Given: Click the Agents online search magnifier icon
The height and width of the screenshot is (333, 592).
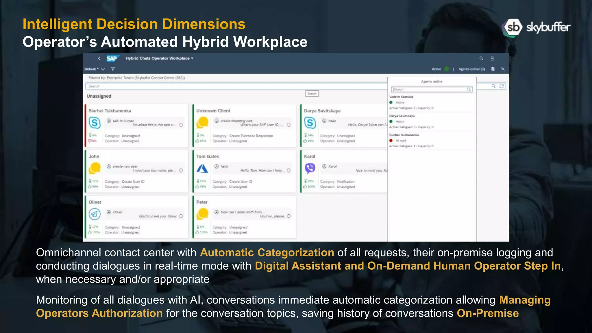Looking at the screenshot, I should click(469, 90).
